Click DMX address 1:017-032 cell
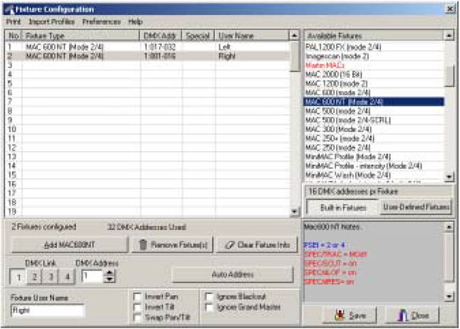 (160, 47)
